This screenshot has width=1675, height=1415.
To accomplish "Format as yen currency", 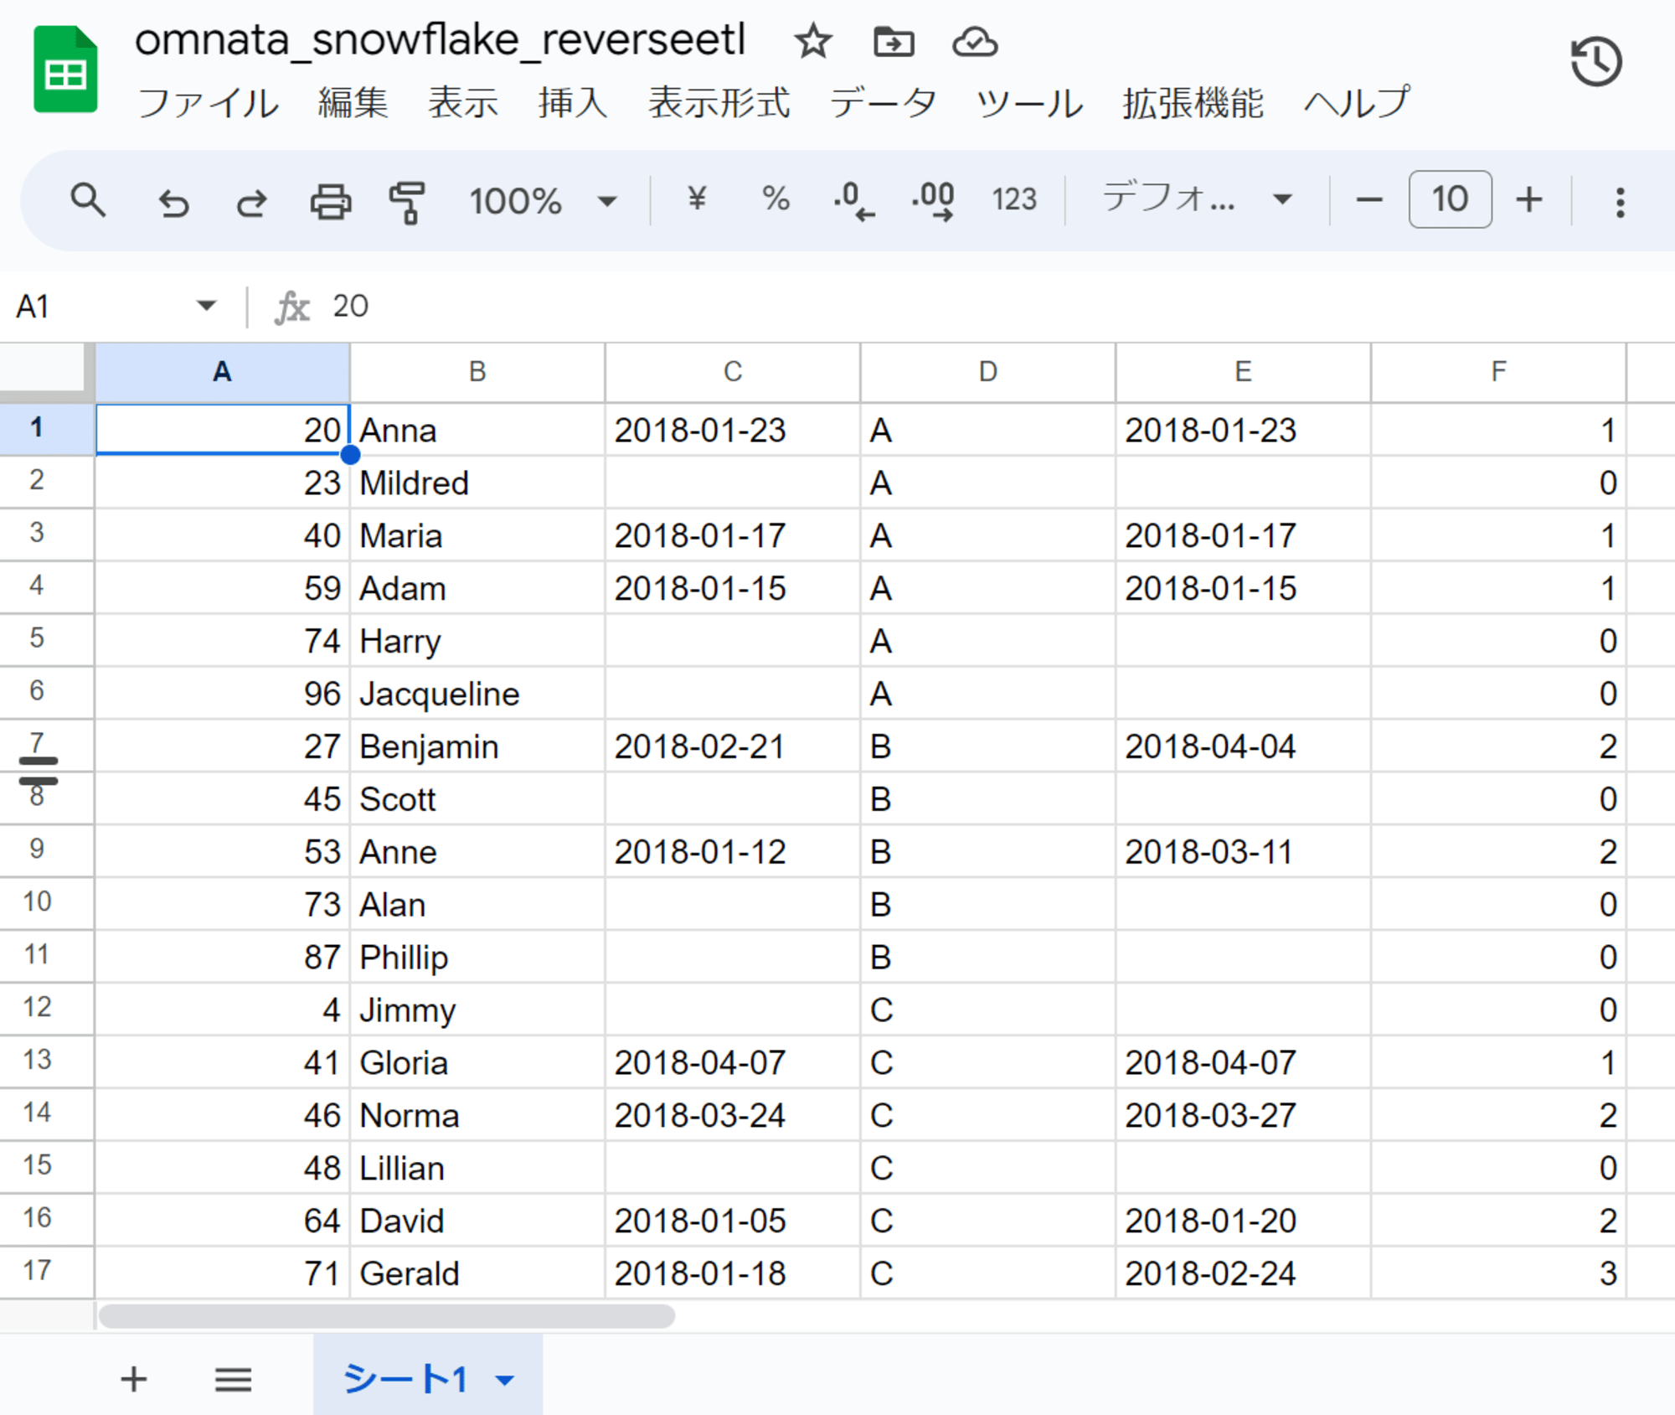I will [697, 199].
